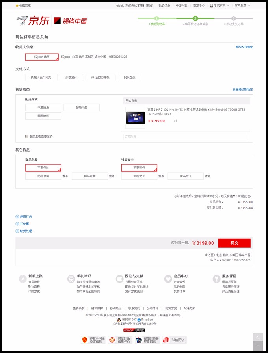
Task: Click the 修改收货地址 link
Action: (x=244, y=47)
